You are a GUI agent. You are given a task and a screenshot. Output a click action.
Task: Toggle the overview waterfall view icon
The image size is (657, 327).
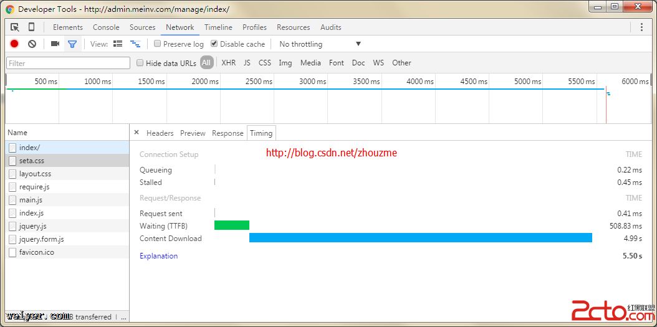(135, 44)
